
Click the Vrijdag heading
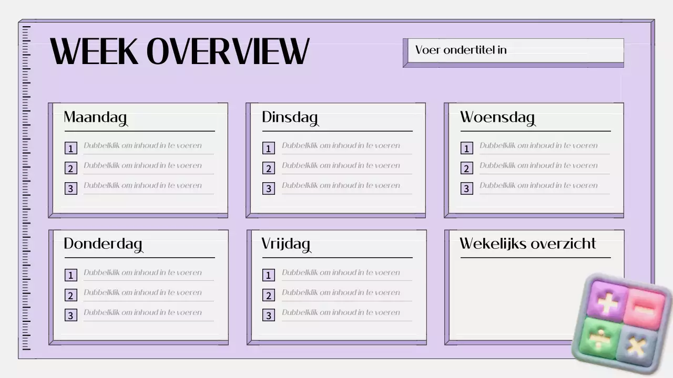point(285,244)
